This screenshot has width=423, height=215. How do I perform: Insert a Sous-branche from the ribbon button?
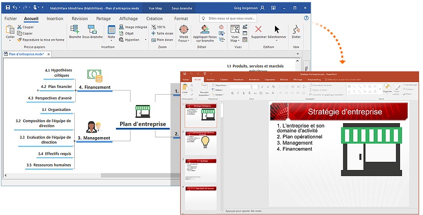pos(92,32)
